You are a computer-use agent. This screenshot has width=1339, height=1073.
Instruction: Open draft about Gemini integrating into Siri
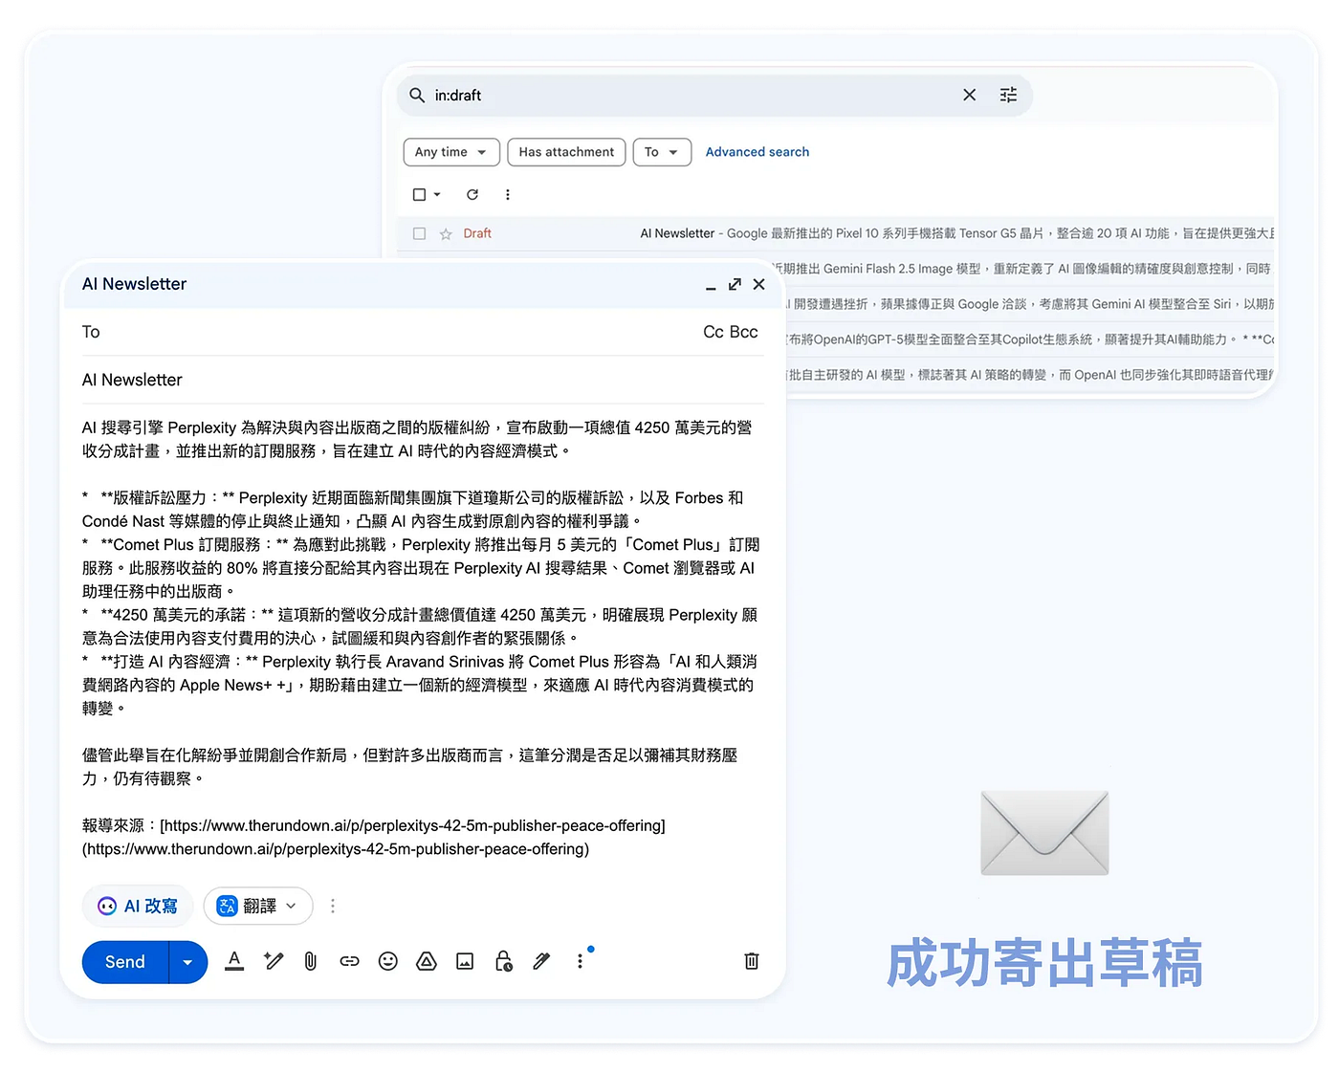click(1030, 304)
